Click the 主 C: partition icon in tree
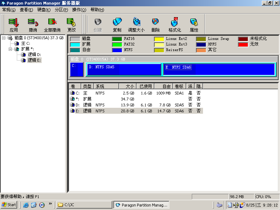The width and height of the screenshot is (280, 210). 17,43
